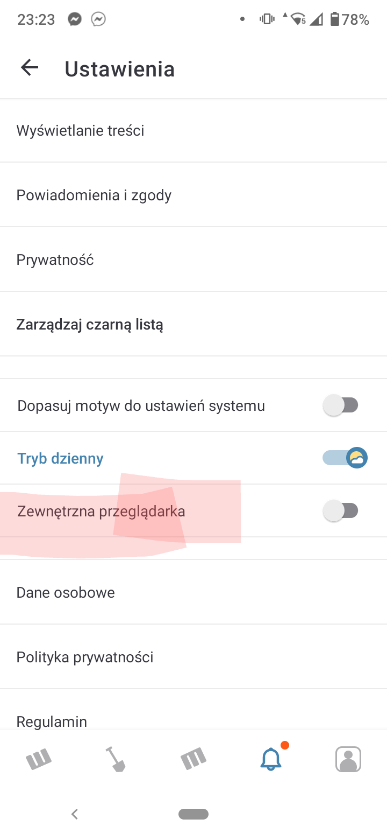
Task: Tap the first Messenger status bar icon
Action: [75, 20]
